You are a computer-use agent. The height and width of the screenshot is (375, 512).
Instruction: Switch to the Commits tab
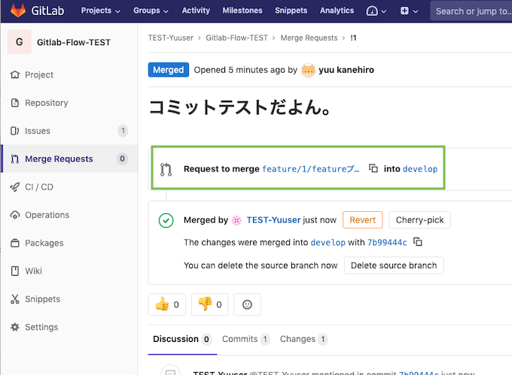point(246,339)
